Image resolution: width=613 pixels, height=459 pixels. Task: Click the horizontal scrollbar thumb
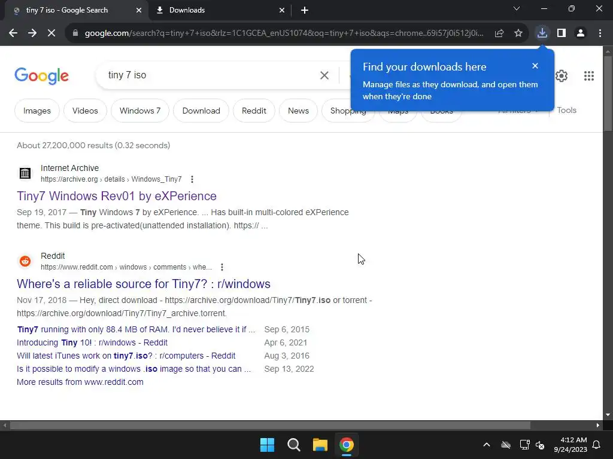click(270, 425)
